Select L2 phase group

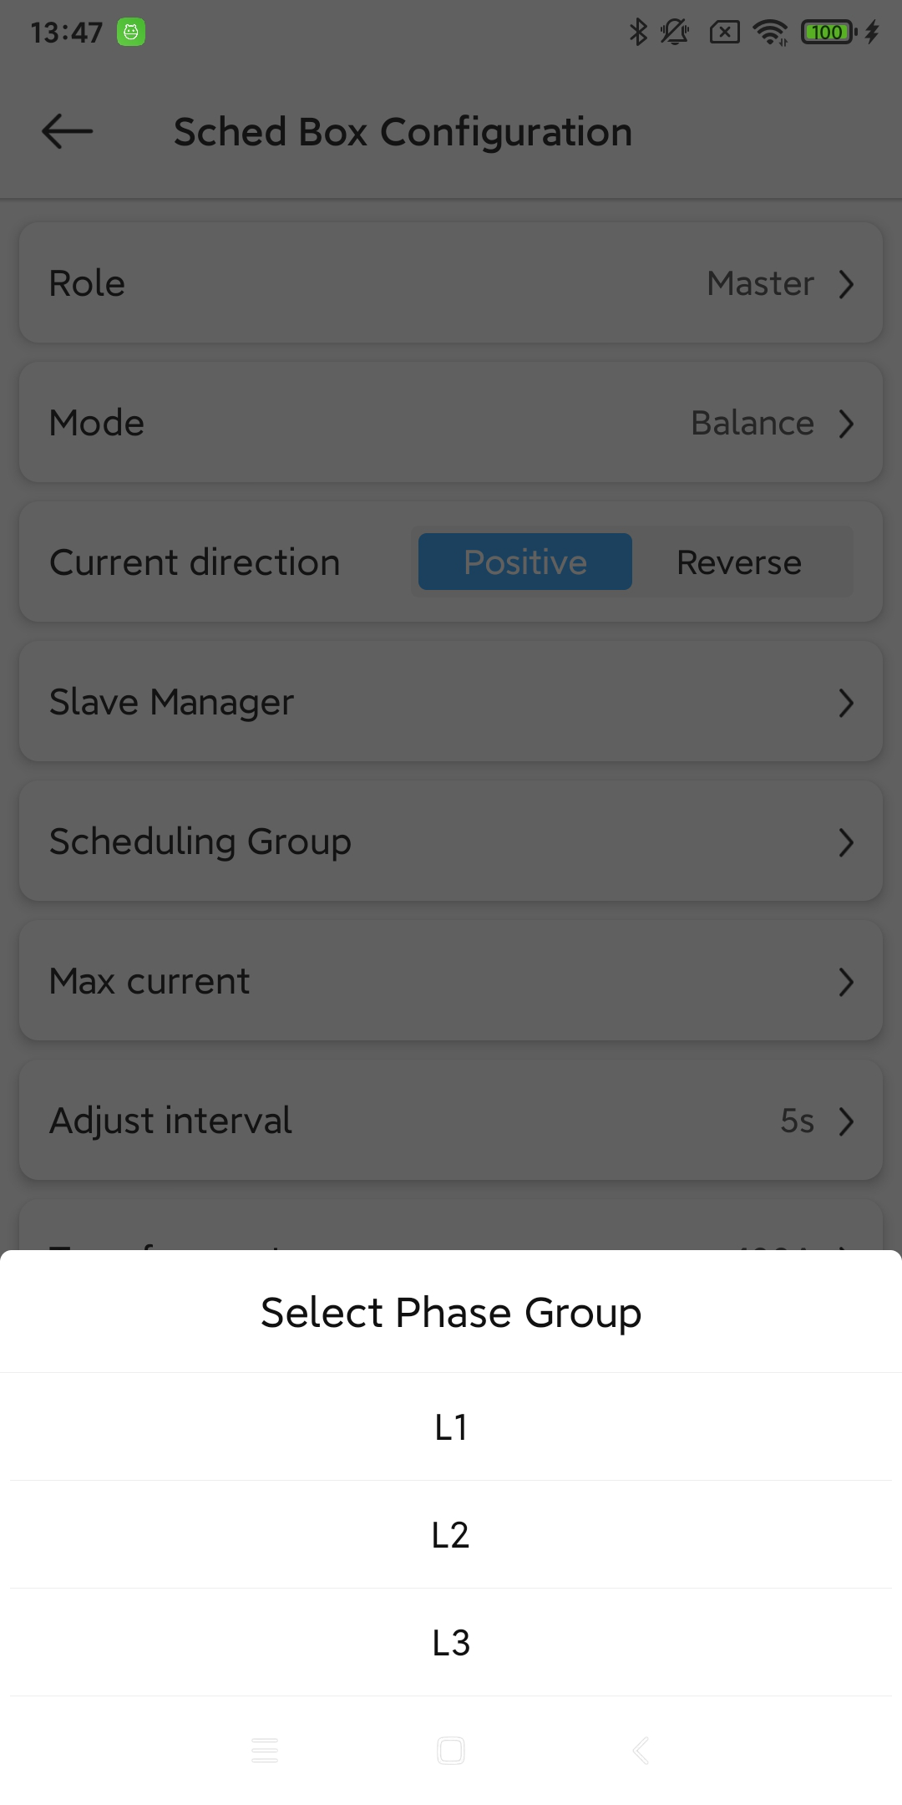451,1535
